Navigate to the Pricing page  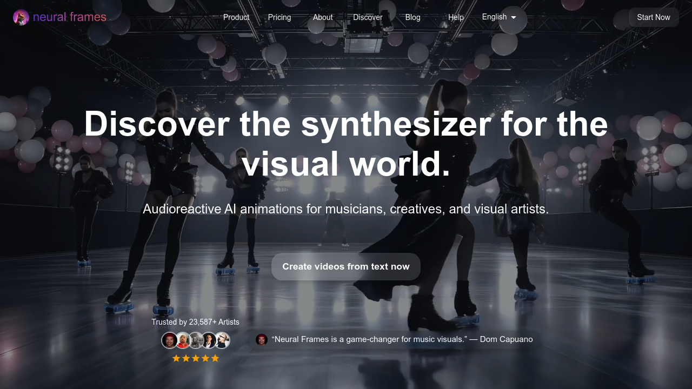click(280, 17)
